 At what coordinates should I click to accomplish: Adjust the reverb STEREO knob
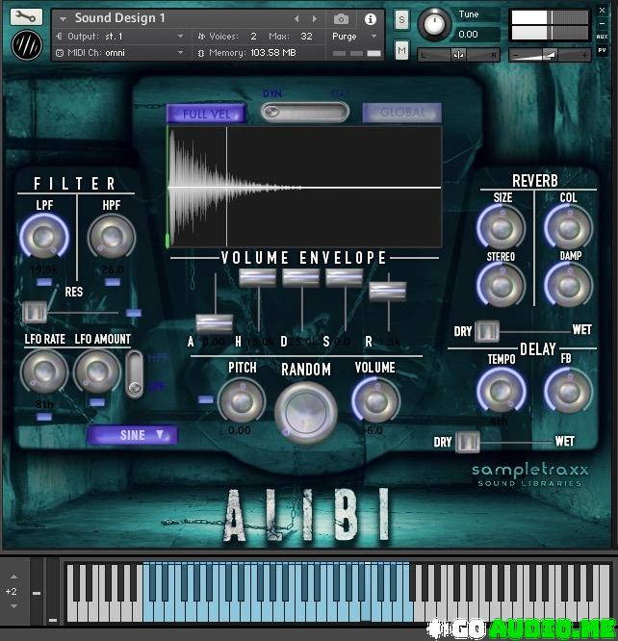502,285
